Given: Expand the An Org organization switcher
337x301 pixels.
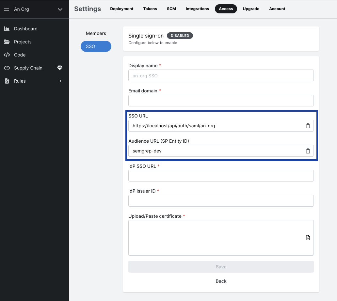Looking at the screenshot, I should tap(60, 9).
